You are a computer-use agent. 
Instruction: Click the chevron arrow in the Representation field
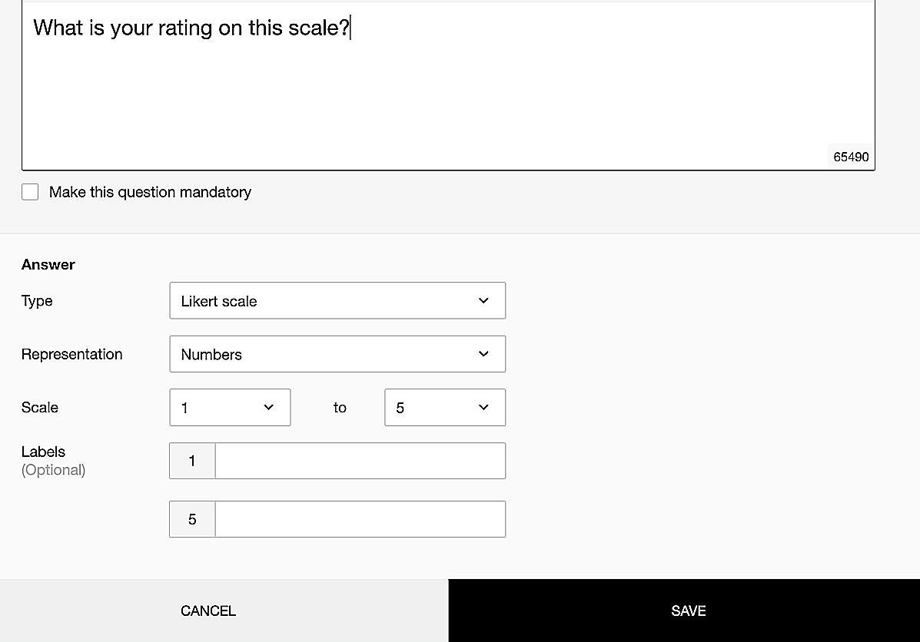coord(483,354)
